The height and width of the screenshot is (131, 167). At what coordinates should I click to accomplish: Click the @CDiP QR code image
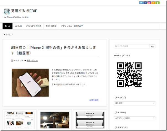[129, 75]
